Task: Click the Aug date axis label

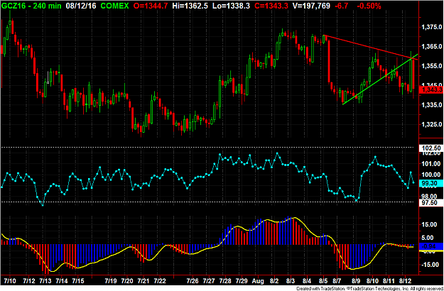Action: click(x=258, y=281)
